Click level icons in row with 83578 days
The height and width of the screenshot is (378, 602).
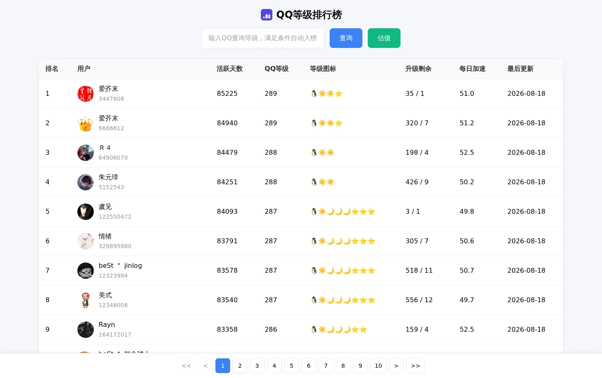point(343,271)
